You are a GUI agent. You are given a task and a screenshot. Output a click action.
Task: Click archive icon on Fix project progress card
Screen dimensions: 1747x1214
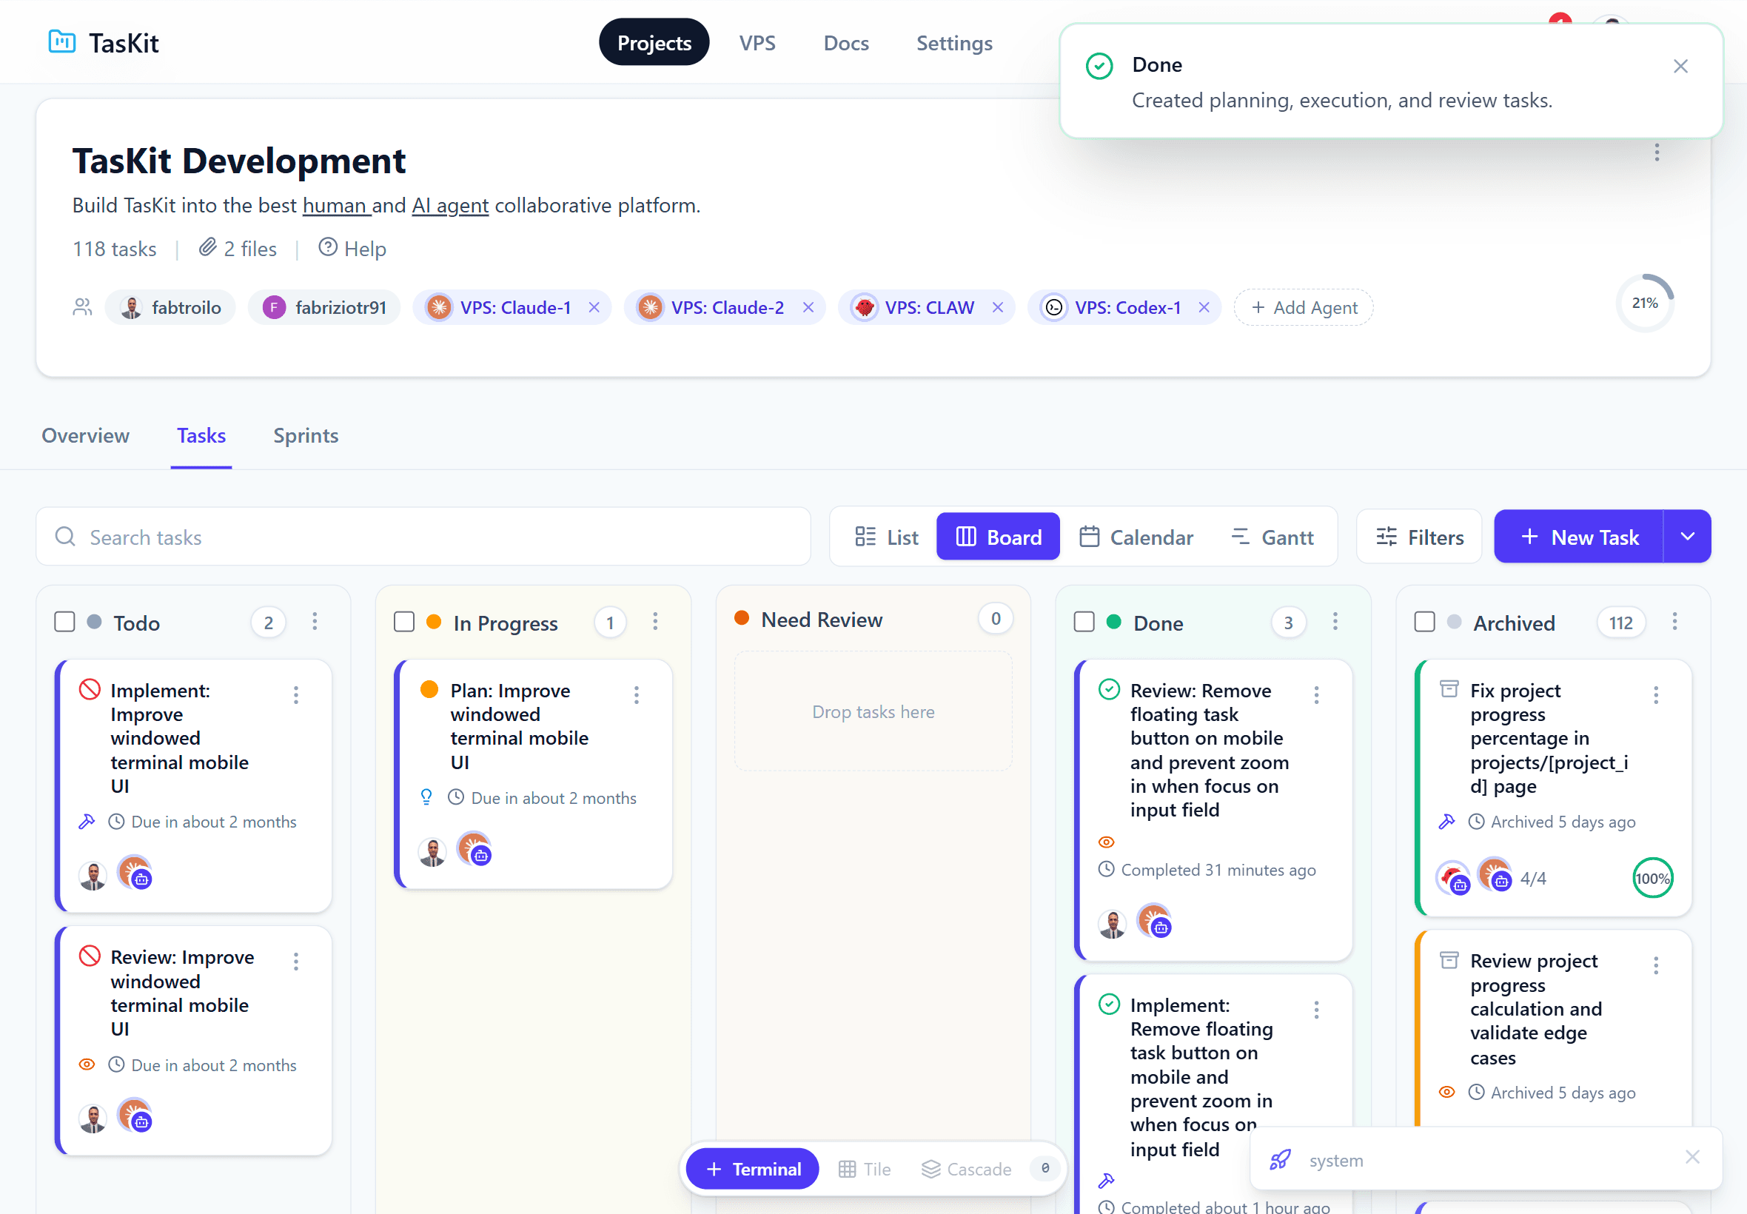(x=1449, y=689)
